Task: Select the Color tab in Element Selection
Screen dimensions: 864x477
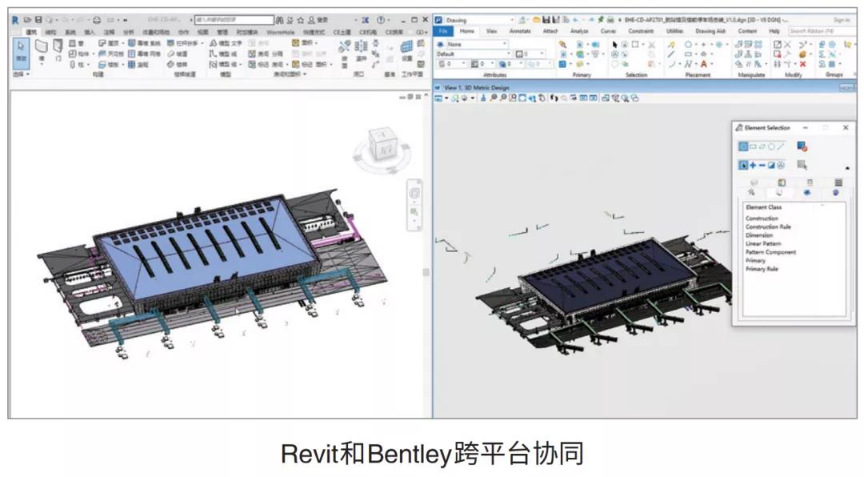Action: click(x=782, y=183)
